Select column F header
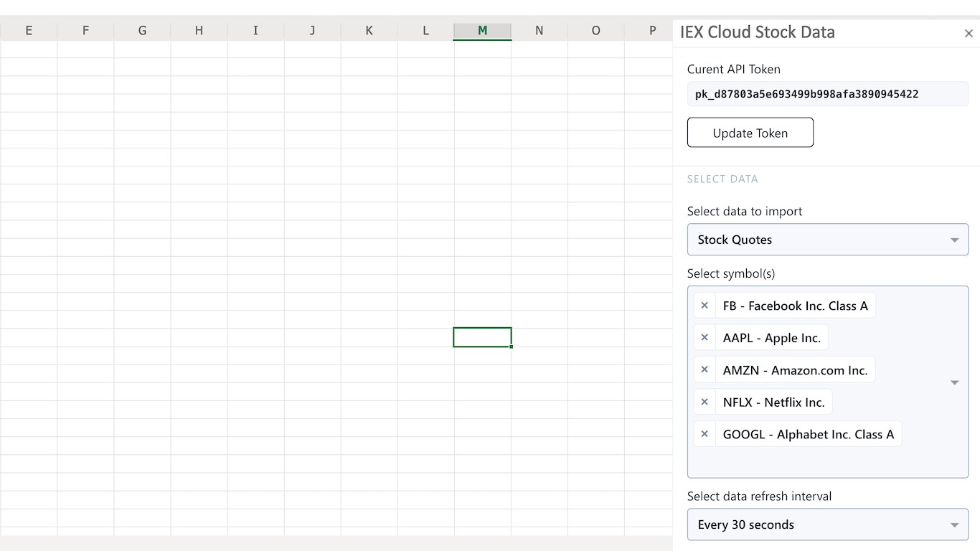The width and height of the screenshot is (980, 551). [85, 30]
